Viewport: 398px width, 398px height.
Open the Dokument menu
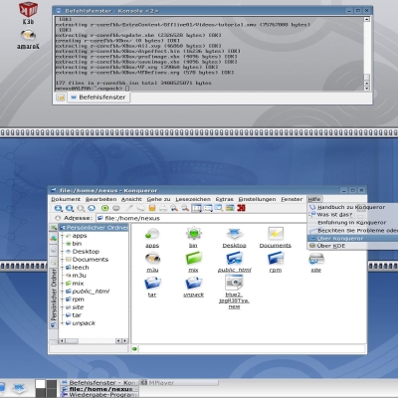(x=66, y=199)
